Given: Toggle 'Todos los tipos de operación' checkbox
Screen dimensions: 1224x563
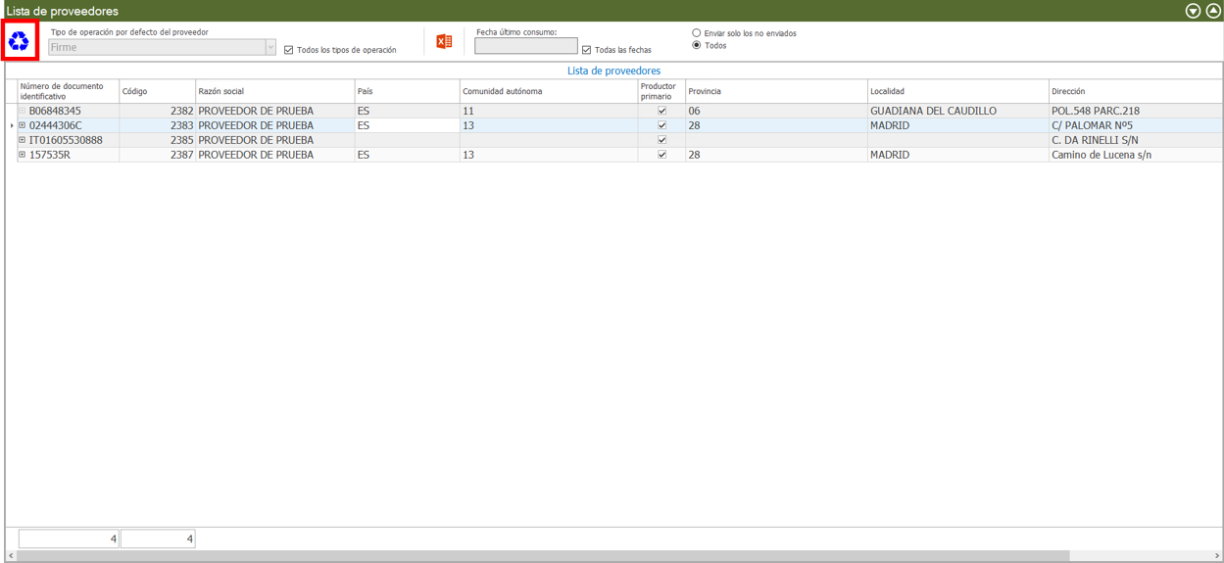Looking at the screenshot, I should 289,50.
